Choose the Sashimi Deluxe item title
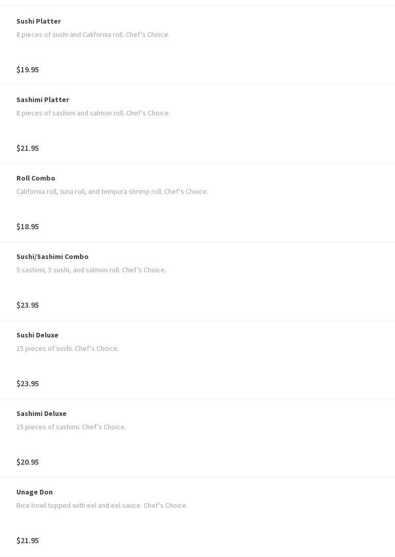Screen dimensions: 395x557 (42, 413)
